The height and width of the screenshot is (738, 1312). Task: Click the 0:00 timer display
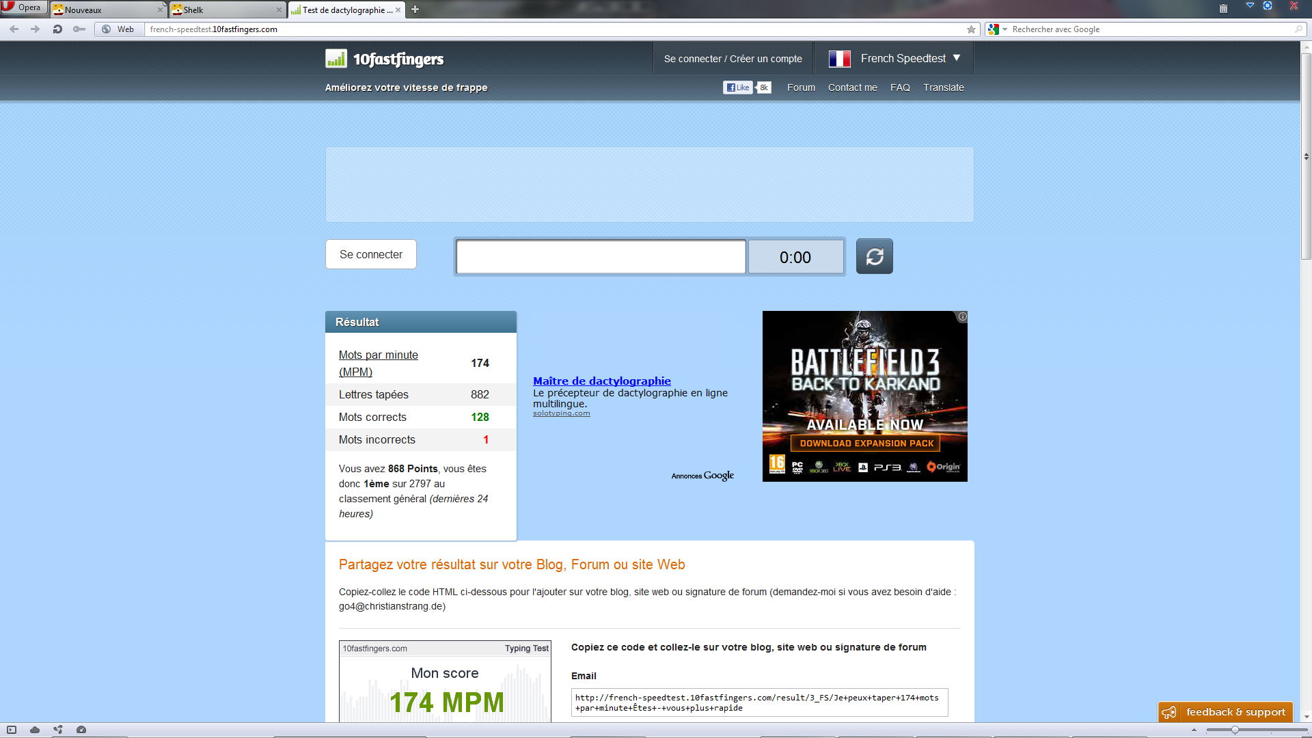tap(795, 257)
